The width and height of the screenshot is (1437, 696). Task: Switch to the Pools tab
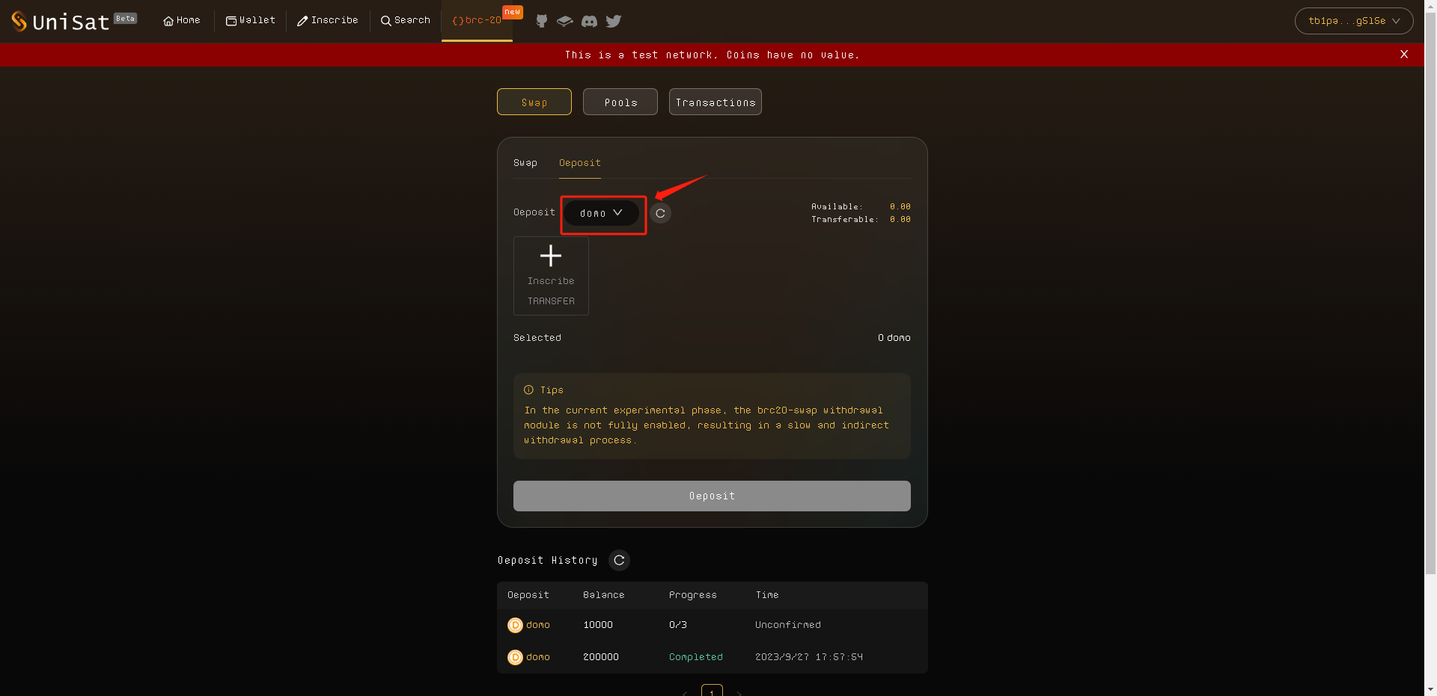click(x=620, y=102)
